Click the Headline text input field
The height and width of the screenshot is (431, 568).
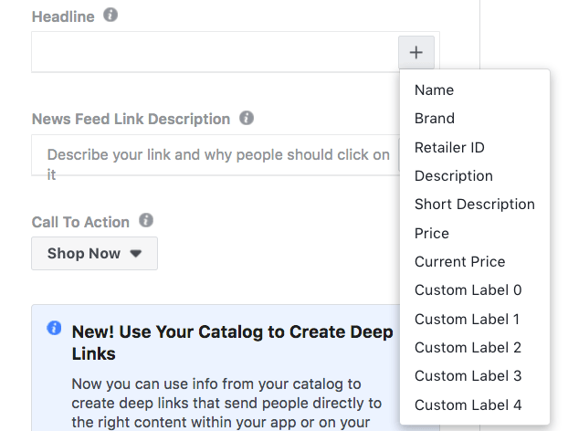tap(216, 52)
